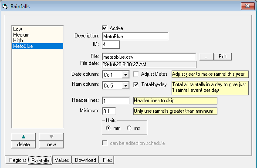
Task: Click the Rainfalls window title icon
Action: [5, 7]
